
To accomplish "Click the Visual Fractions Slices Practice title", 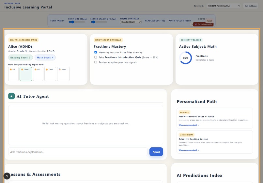I will (x=196, y=117).
